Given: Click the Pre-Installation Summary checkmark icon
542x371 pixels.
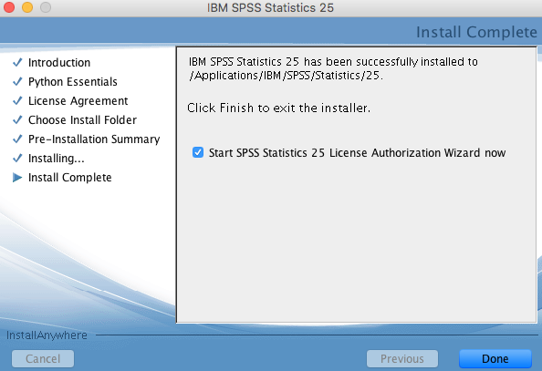Looking at the screenshot, I should [17, 139].
